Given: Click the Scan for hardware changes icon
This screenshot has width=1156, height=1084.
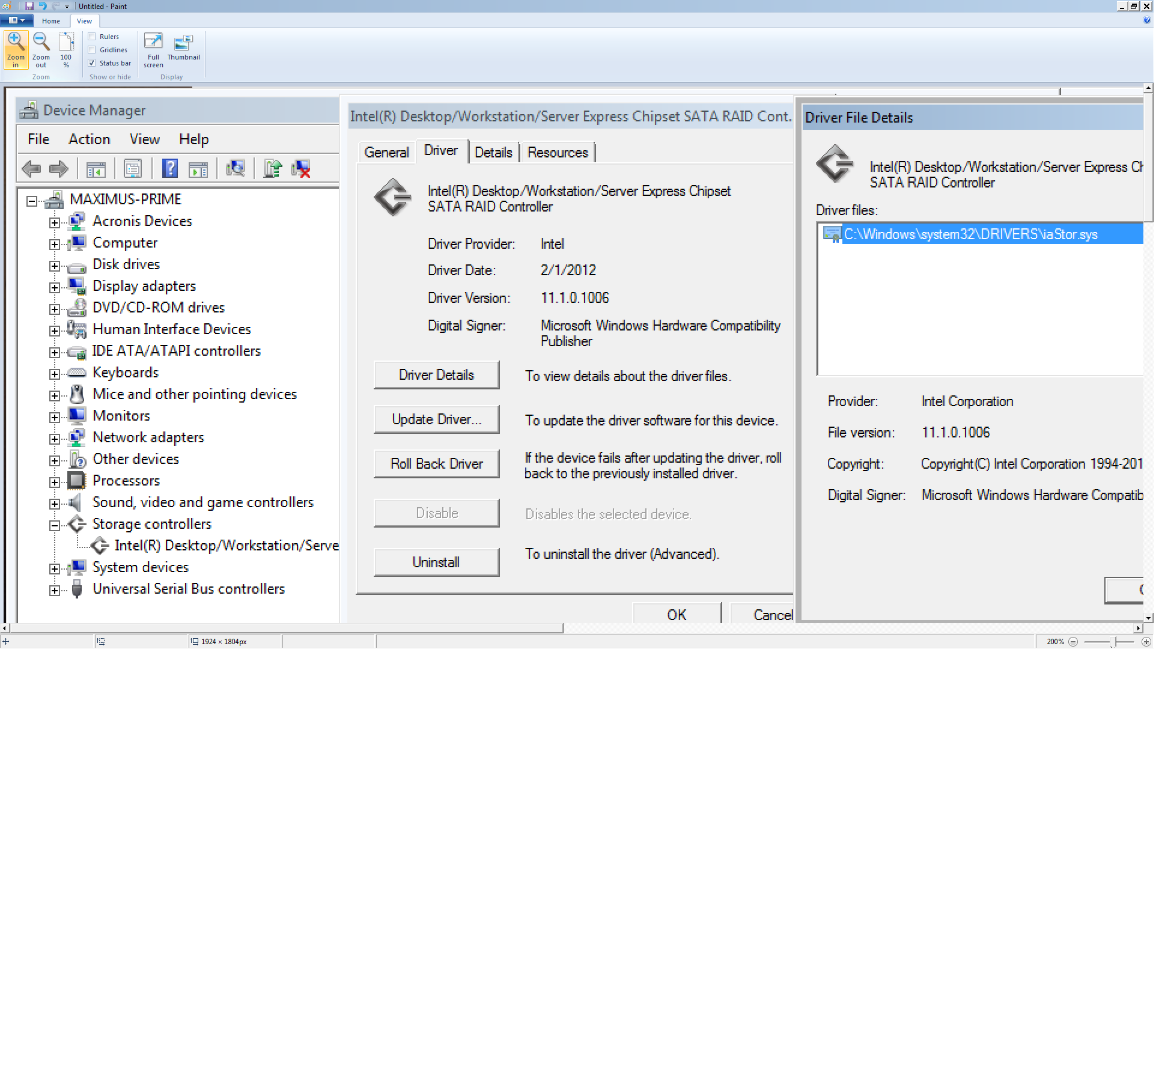Looking at the screenshot, I should coord(236,168).
